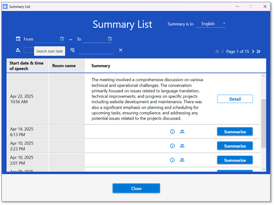Jump to the last page arrow
274x205 pixels.
[258, 51]
